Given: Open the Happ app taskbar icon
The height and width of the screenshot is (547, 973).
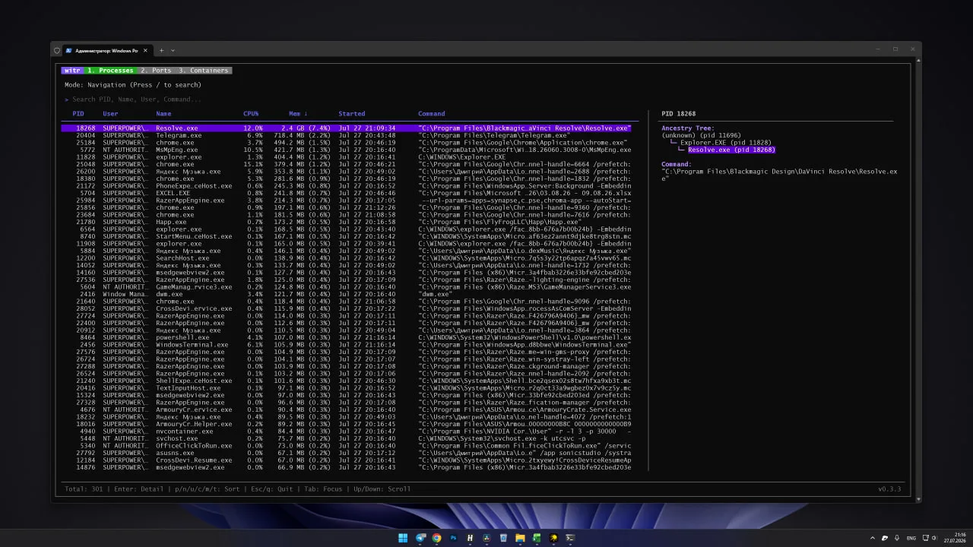Looking at the screenshot, I should 471,538.
